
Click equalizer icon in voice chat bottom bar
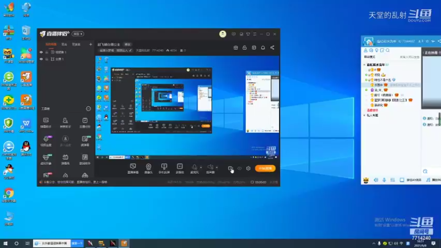pos(392,180)
